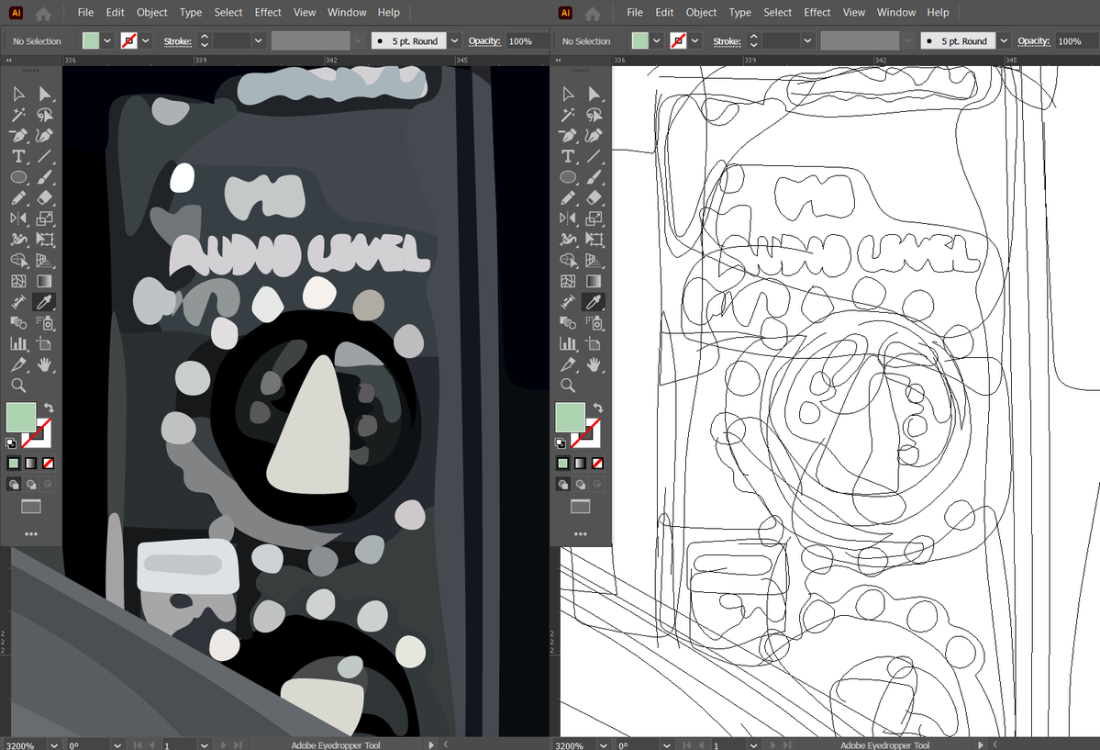The width and height of the screenshot is (1100, 750).
Task: Open Object menu in left window
Action: point(151,13)
